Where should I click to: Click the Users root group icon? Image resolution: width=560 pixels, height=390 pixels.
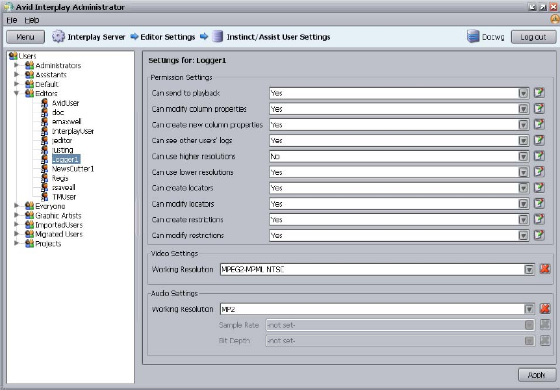pos(13,56)
